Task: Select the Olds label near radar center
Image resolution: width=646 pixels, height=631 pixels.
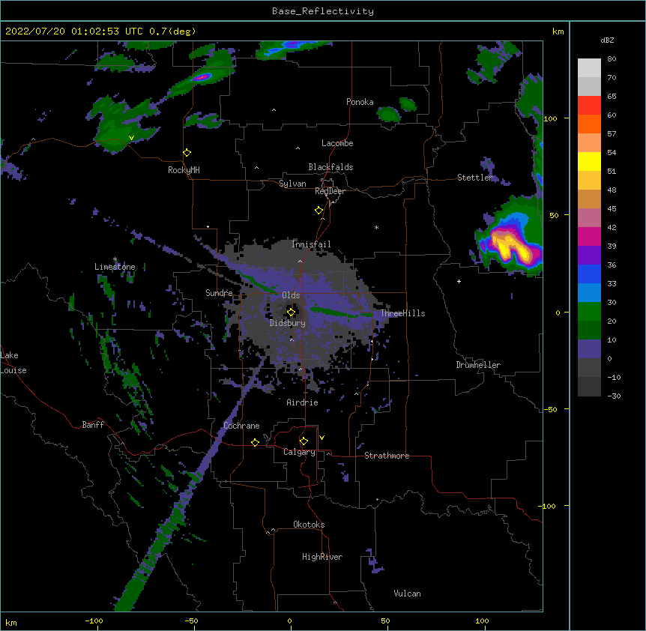Action: [x=291, y=295]
